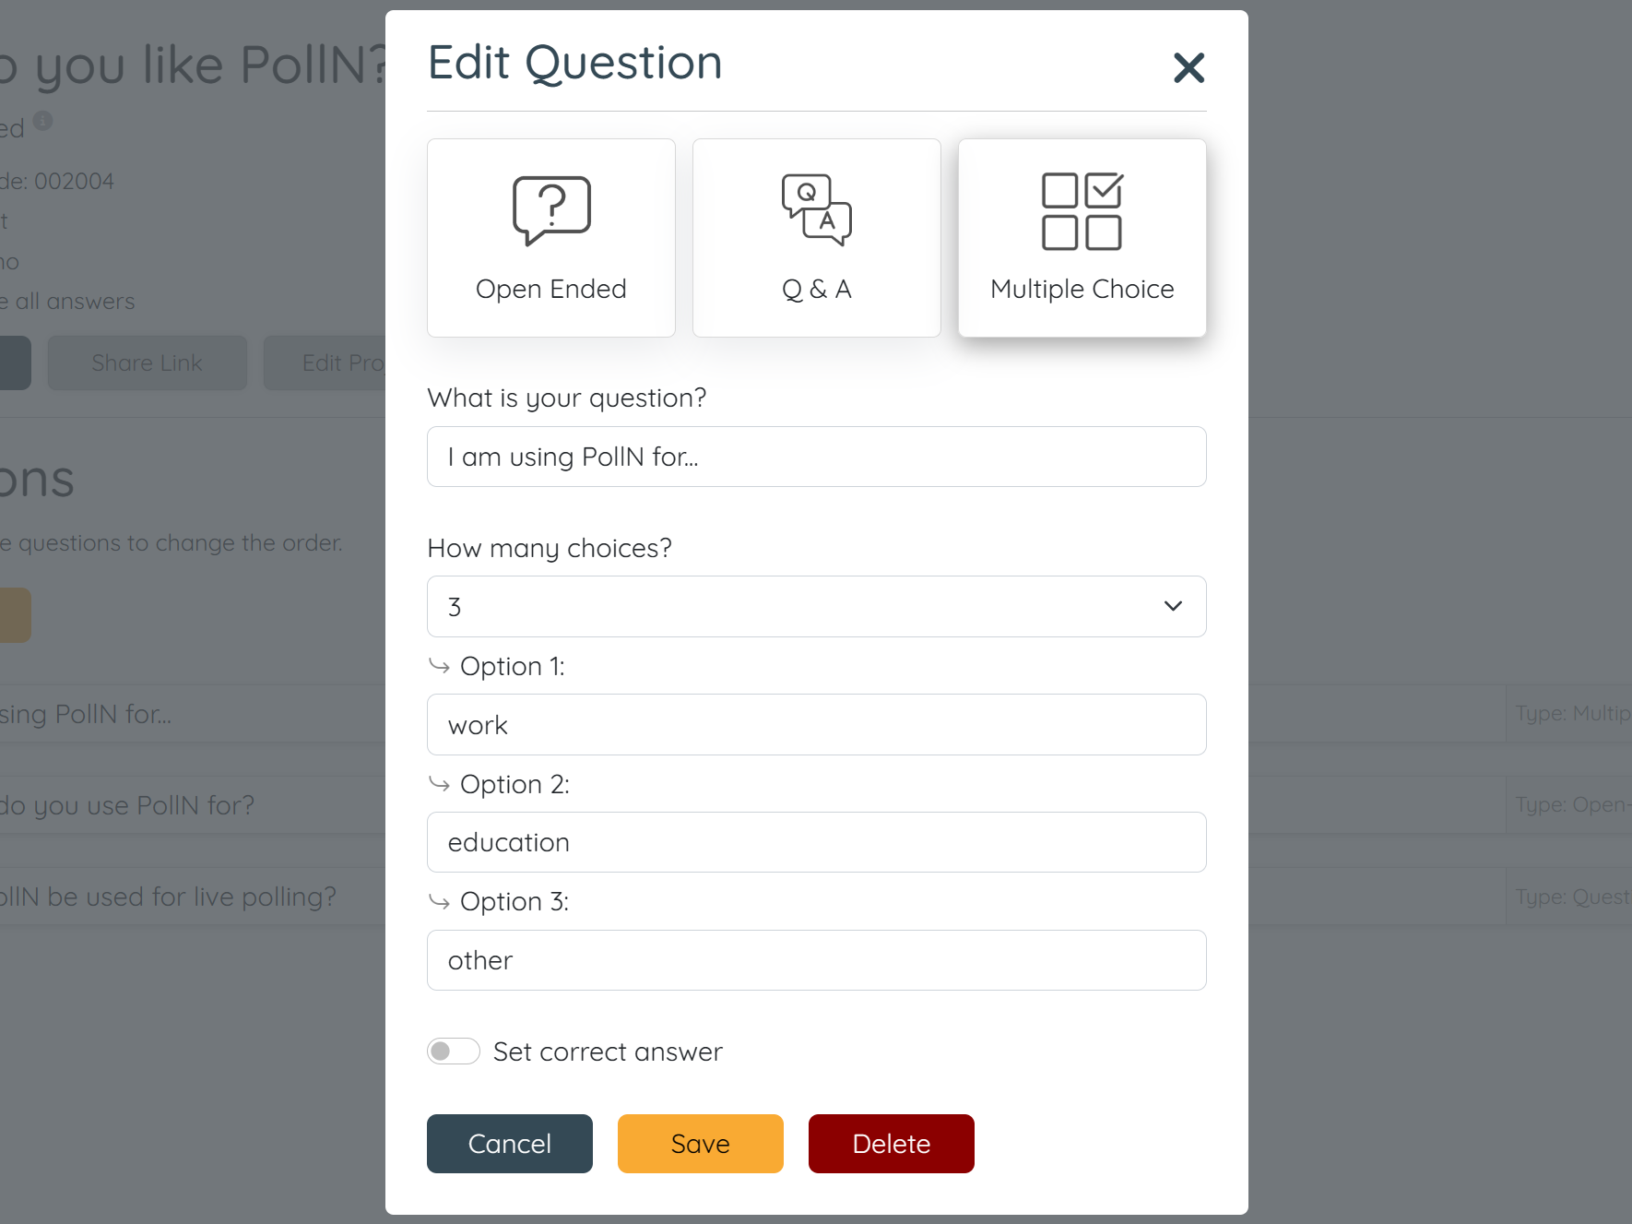
Task: Cancel editing the question
Action: [509, 1144]
